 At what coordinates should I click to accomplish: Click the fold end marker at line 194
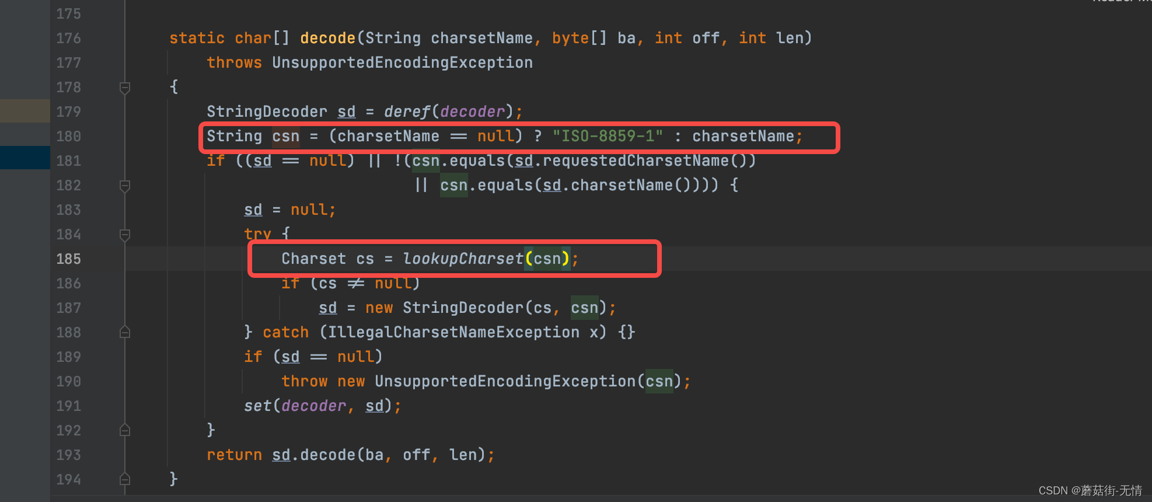point(124,479)
